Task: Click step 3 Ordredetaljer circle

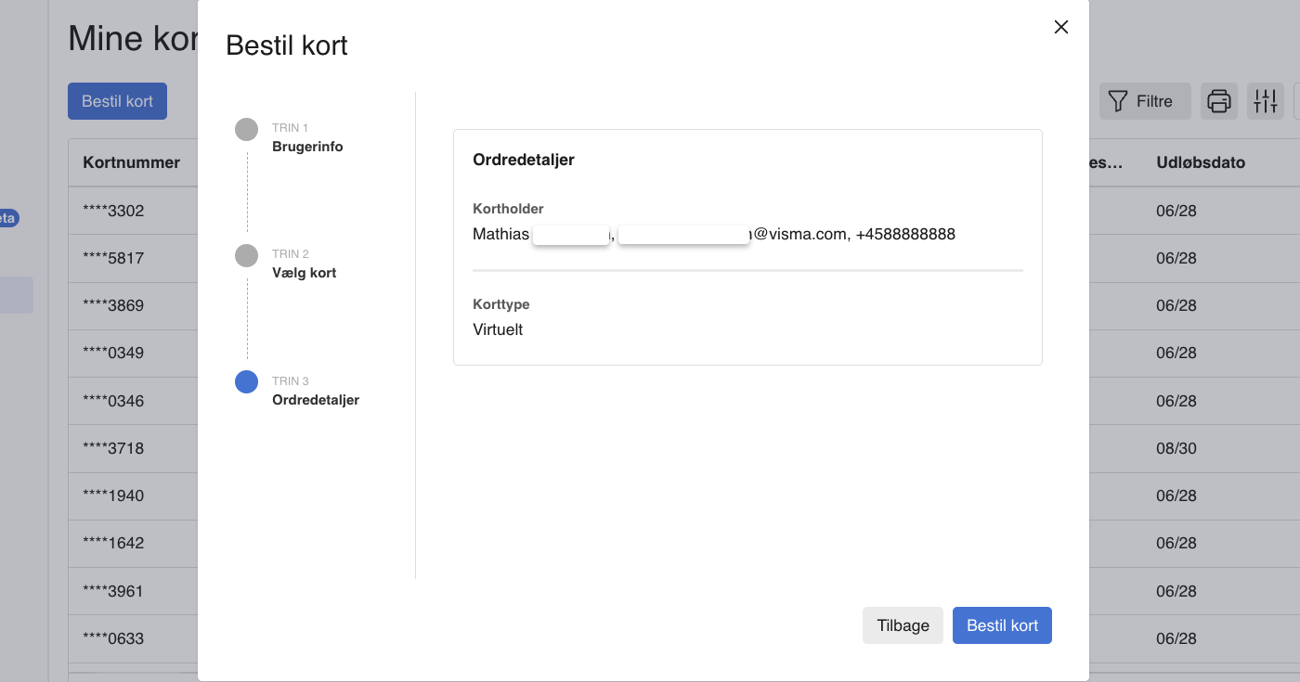Action: [x=246, y=382]
